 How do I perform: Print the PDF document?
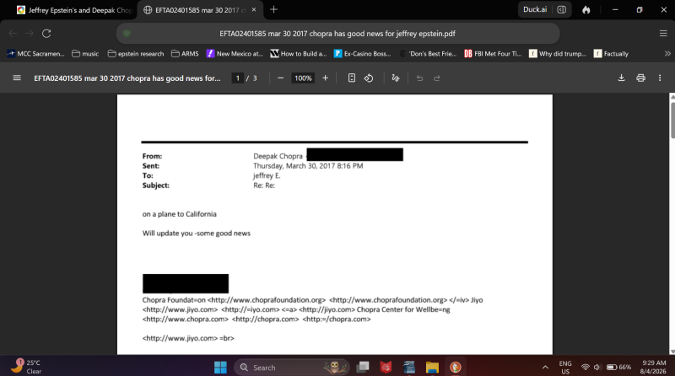click(640, 78)
